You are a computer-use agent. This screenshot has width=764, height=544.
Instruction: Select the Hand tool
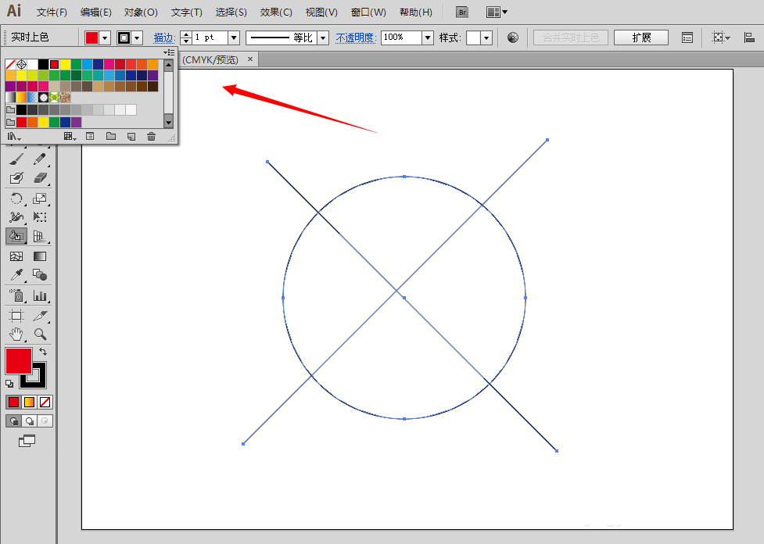[16, 334]
